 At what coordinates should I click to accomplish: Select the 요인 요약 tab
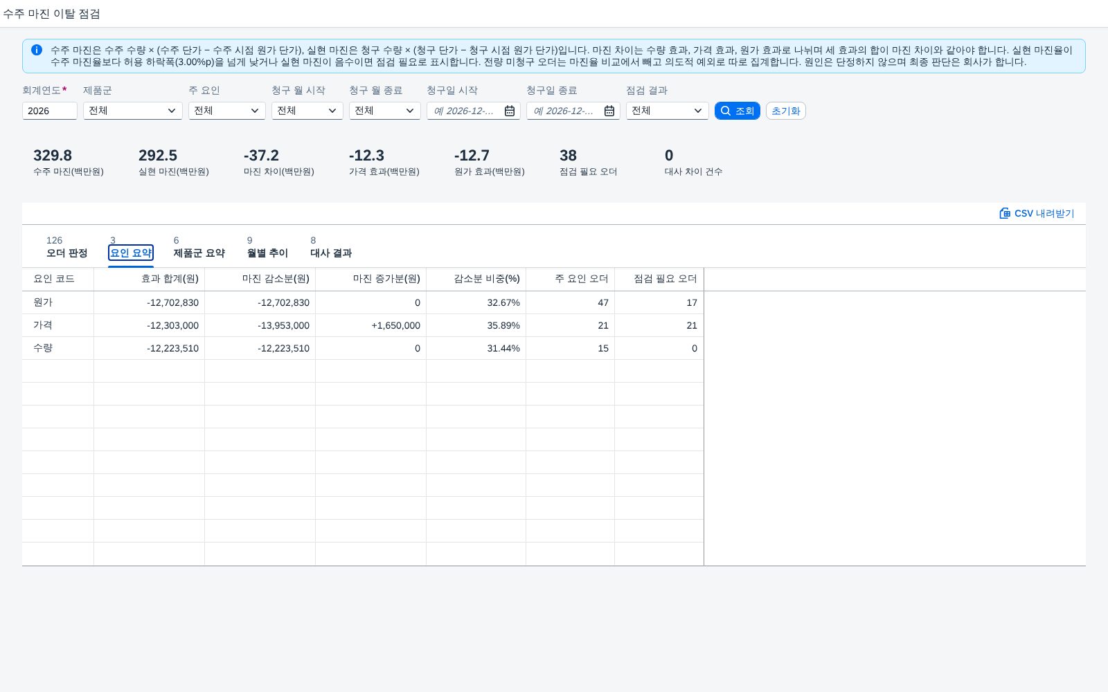point(131,253)
